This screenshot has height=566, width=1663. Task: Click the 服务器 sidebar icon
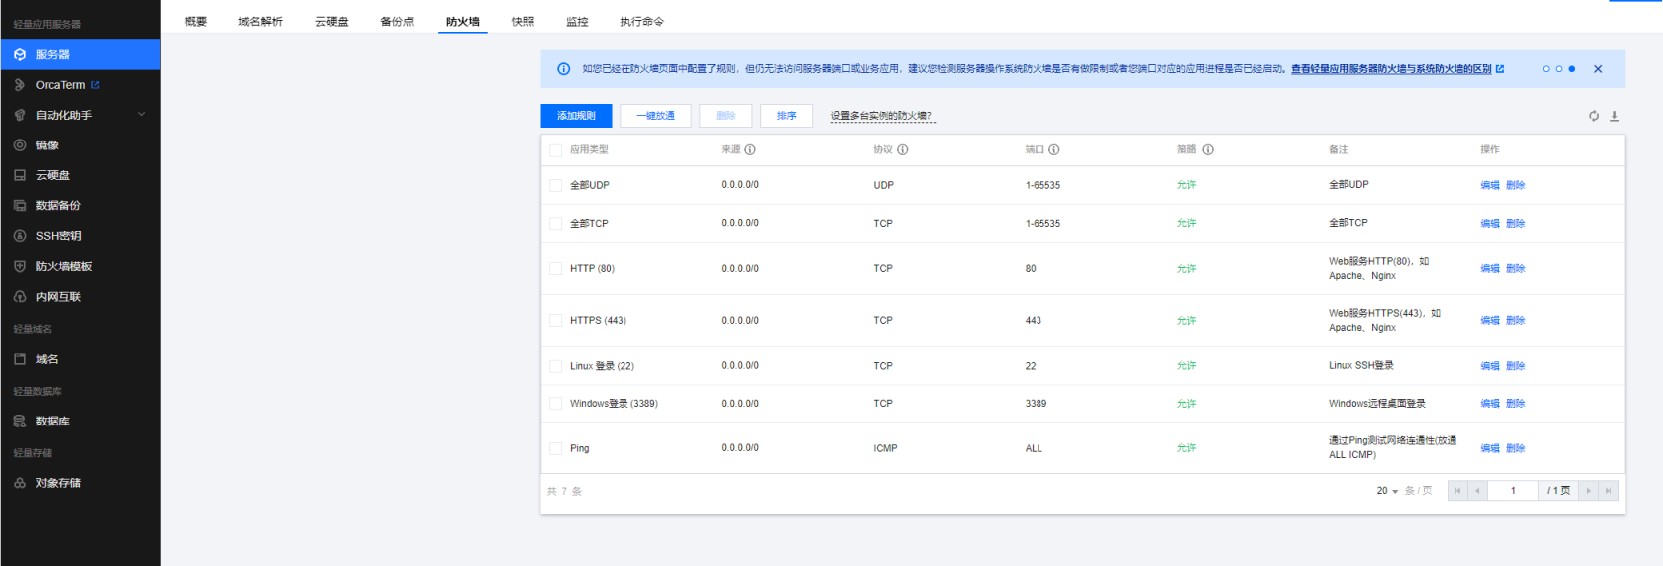[x=20, y=54]
